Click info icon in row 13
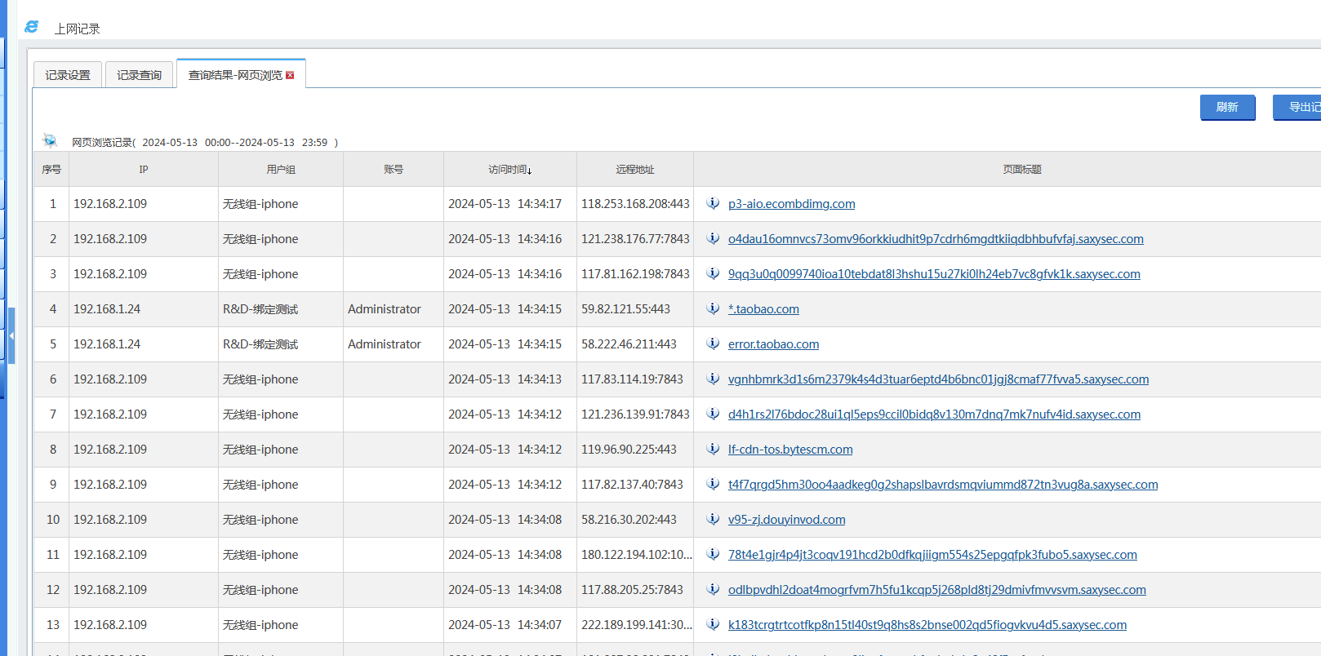 coord(713,625)
